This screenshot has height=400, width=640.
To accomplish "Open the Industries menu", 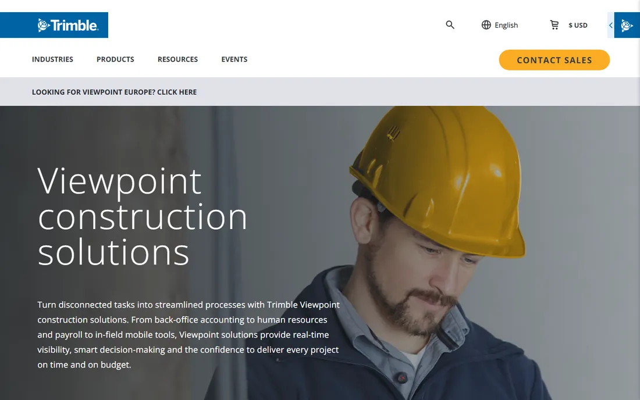I will click(x=52, y=59).
